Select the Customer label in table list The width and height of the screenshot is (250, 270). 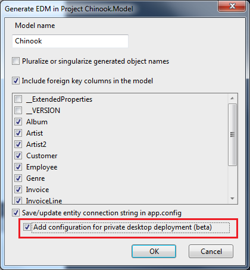tap(42, 156)
